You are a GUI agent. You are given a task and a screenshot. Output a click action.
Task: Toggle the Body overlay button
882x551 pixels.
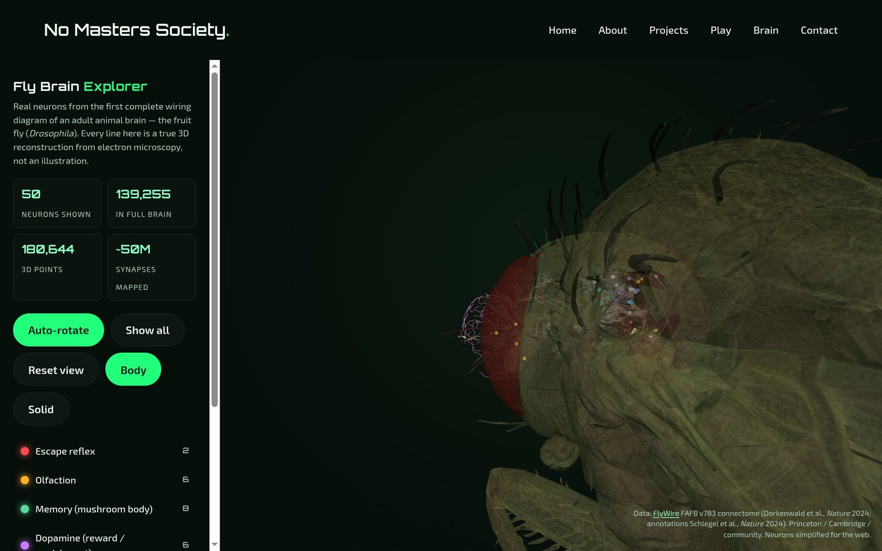[133, 370]
